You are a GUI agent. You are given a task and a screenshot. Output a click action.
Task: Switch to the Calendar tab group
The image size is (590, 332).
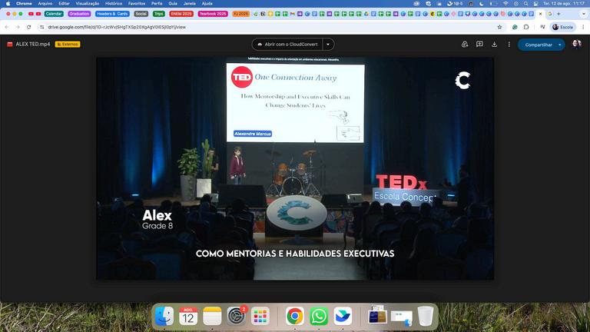click(x=54, y=14)
